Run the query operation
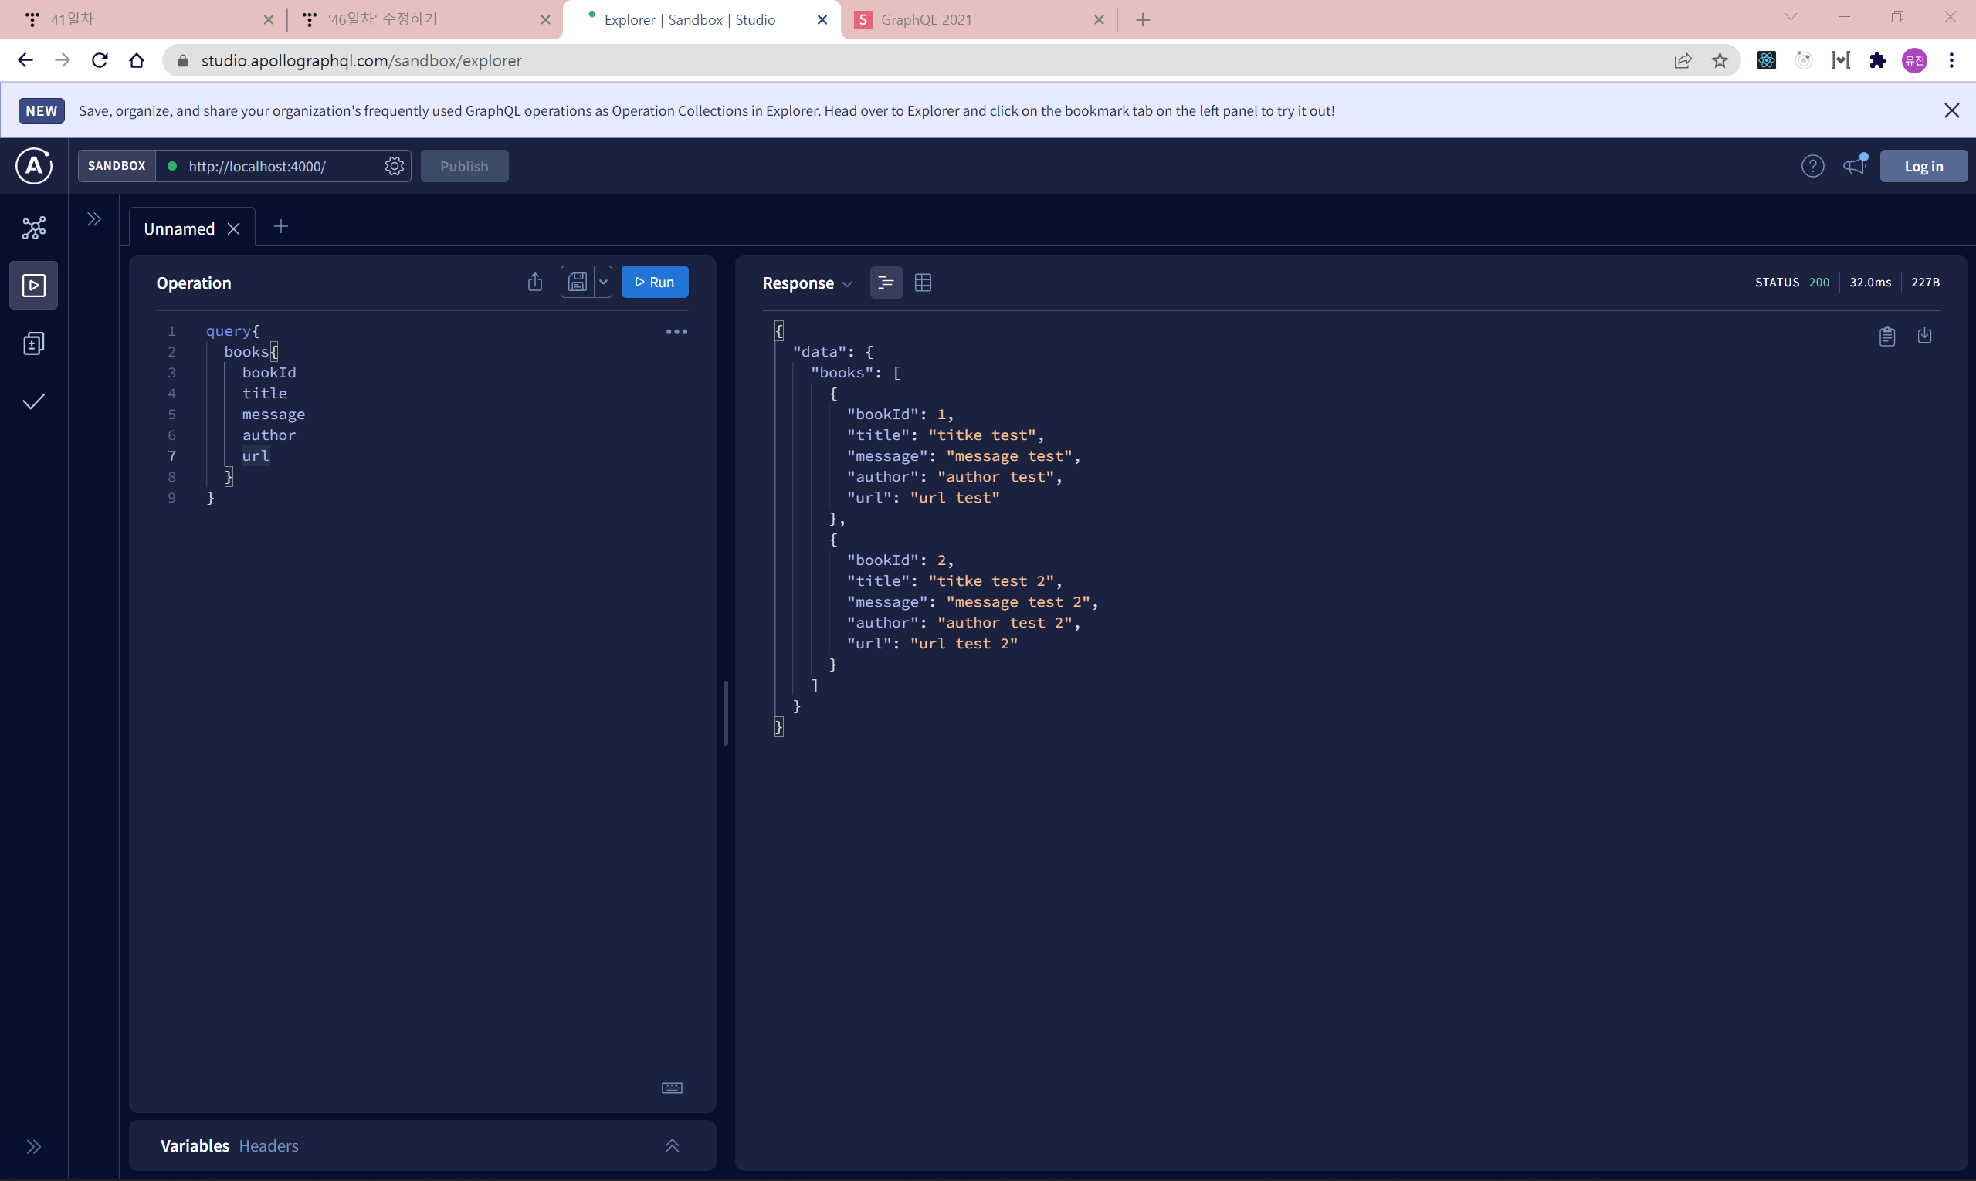 pyautogui.click(x=653, y=283)
